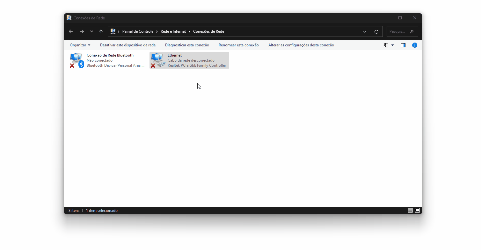Open help with the blue question icon
This screenshot has width=481, height=250.
tap(415, 45)
